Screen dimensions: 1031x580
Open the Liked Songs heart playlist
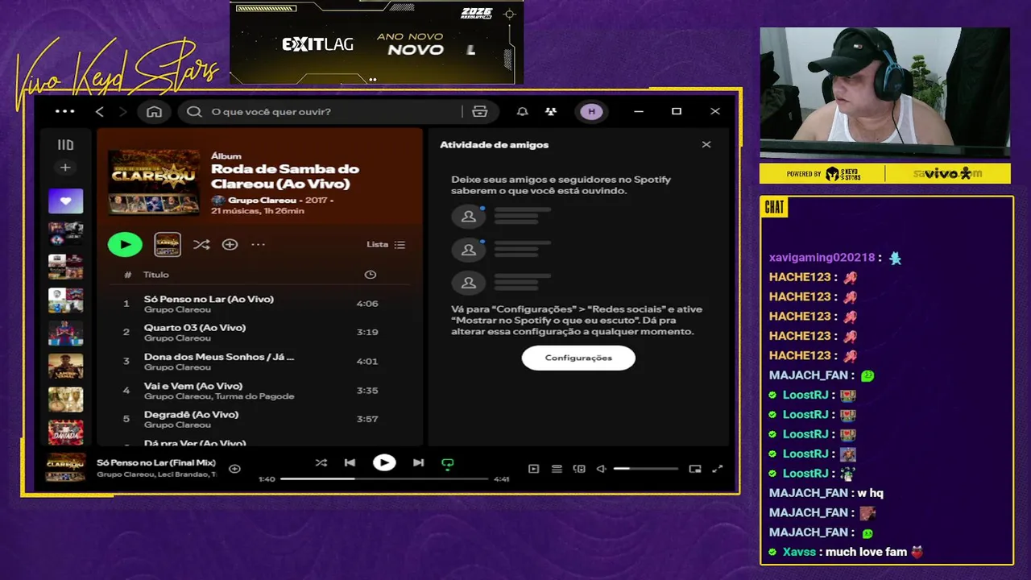point(65,201)
